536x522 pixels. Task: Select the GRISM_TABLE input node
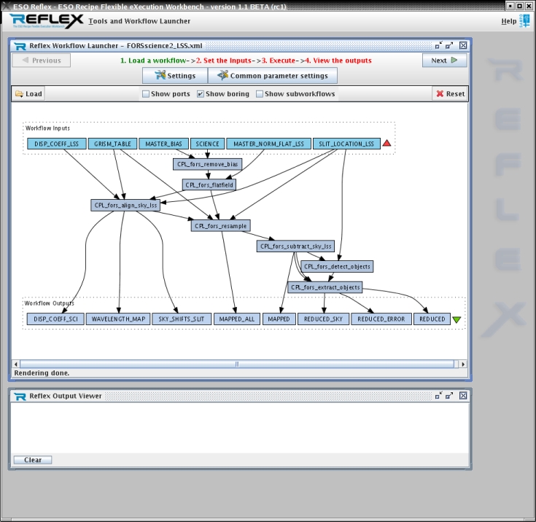[x=112, y=144]
